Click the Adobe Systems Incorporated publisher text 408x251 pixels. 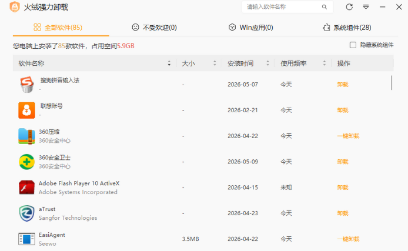coord(78,192)
